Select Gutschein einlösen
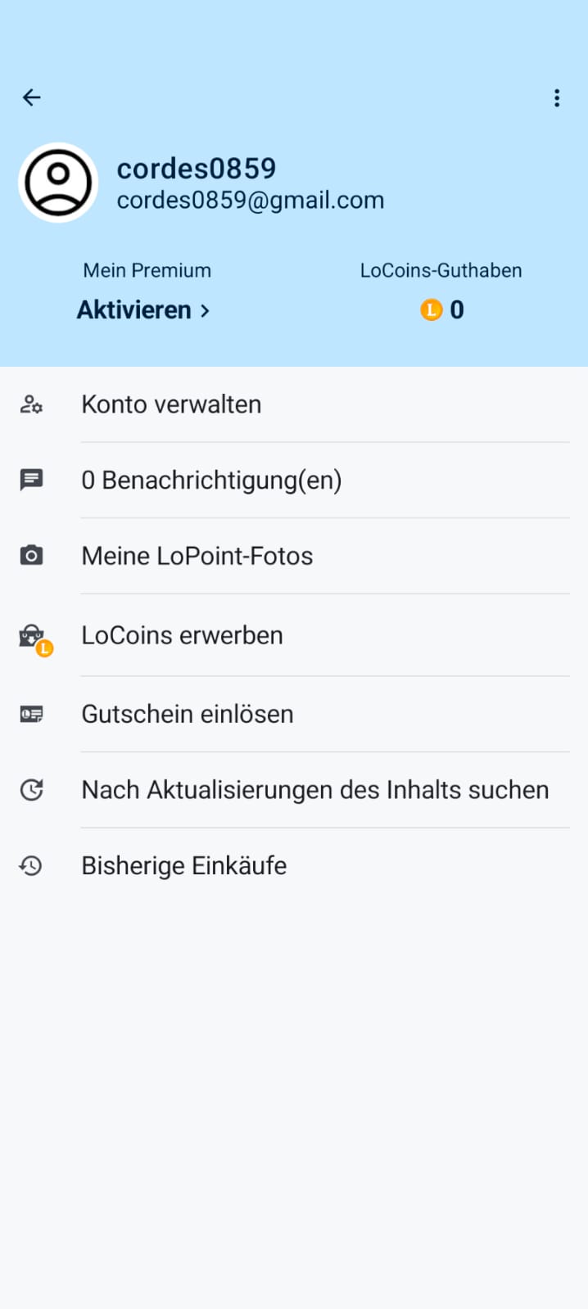Viewport: 588px width, 1309px height. click(x=188, y=714)
